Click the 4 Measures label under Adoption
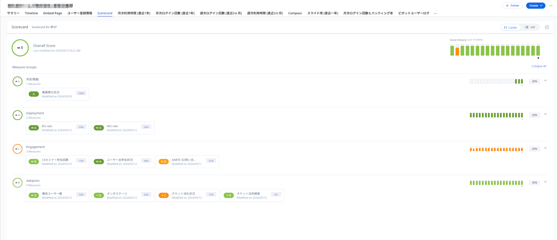This screenshot has width=557, height=240. click(x=33, y=185)
